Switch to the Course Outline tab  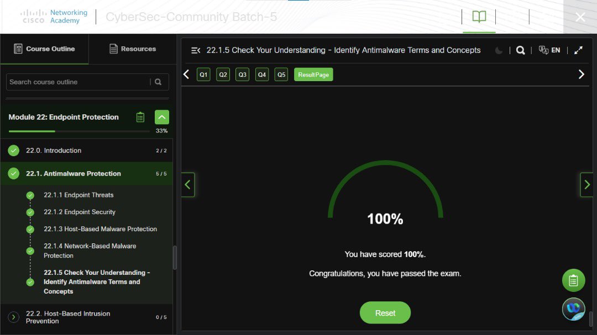point(45,49)
